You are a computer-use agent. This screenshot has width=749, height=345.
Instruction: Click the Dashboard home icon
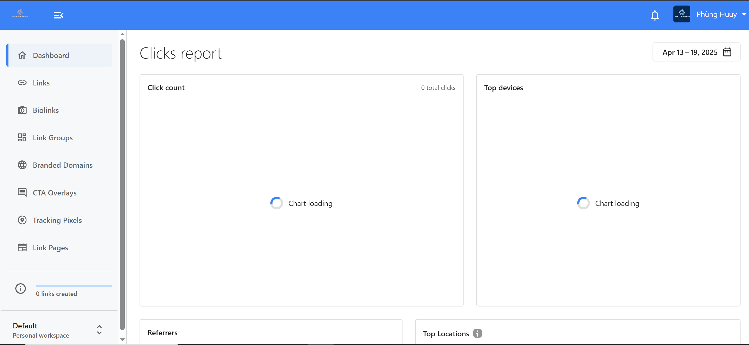pos(22,55)
